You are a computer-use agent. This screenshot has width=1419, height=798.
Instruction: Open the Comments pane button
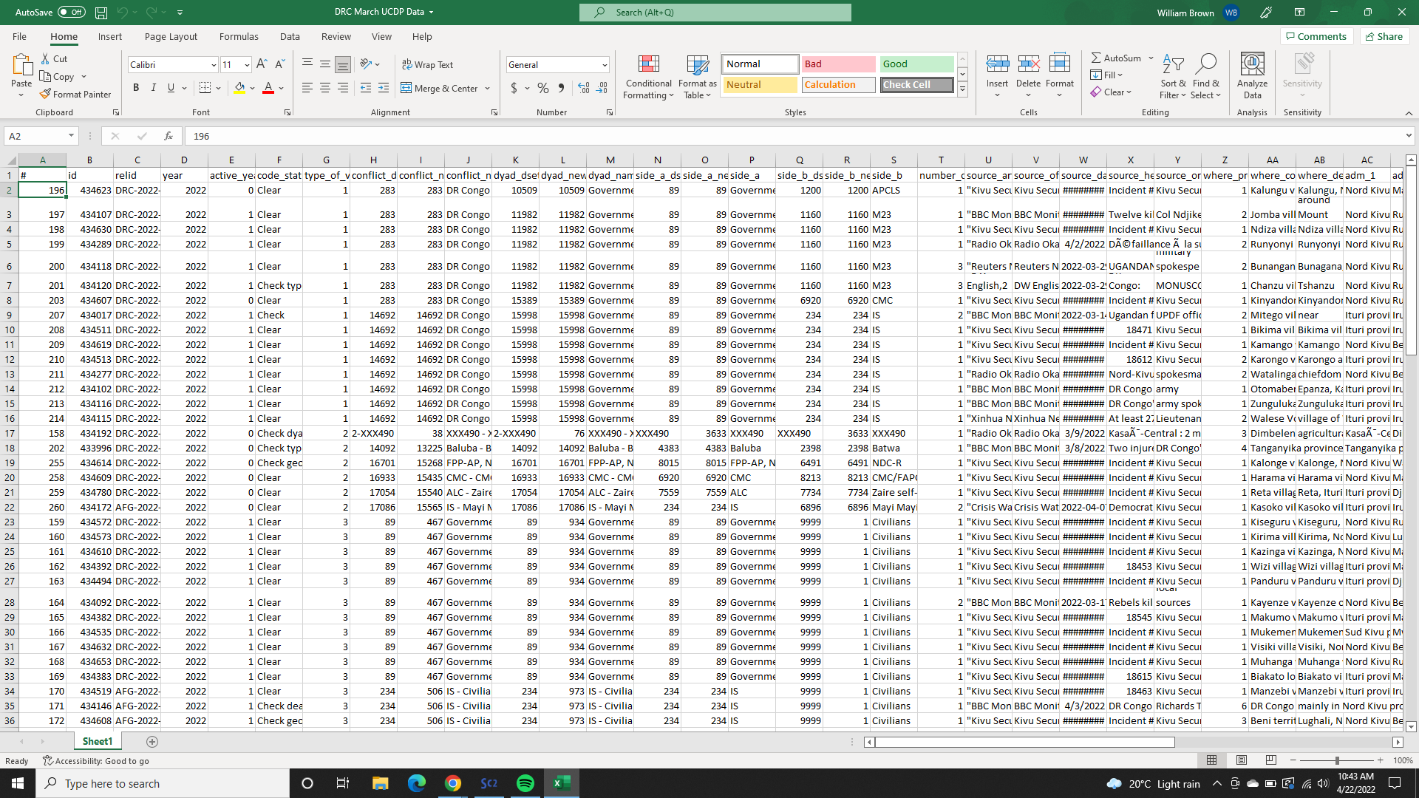tap(1316, 36)
